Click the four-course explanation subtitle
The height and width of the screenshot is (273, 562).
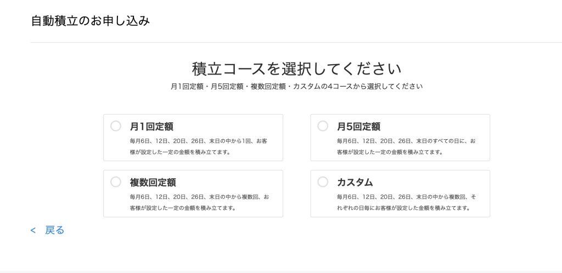coord(296,87)
